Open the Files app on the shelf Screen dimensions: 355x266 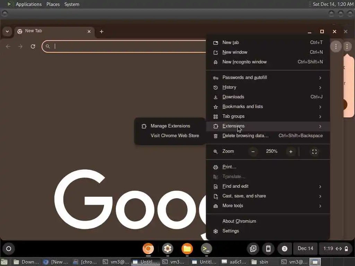[187, 249]
